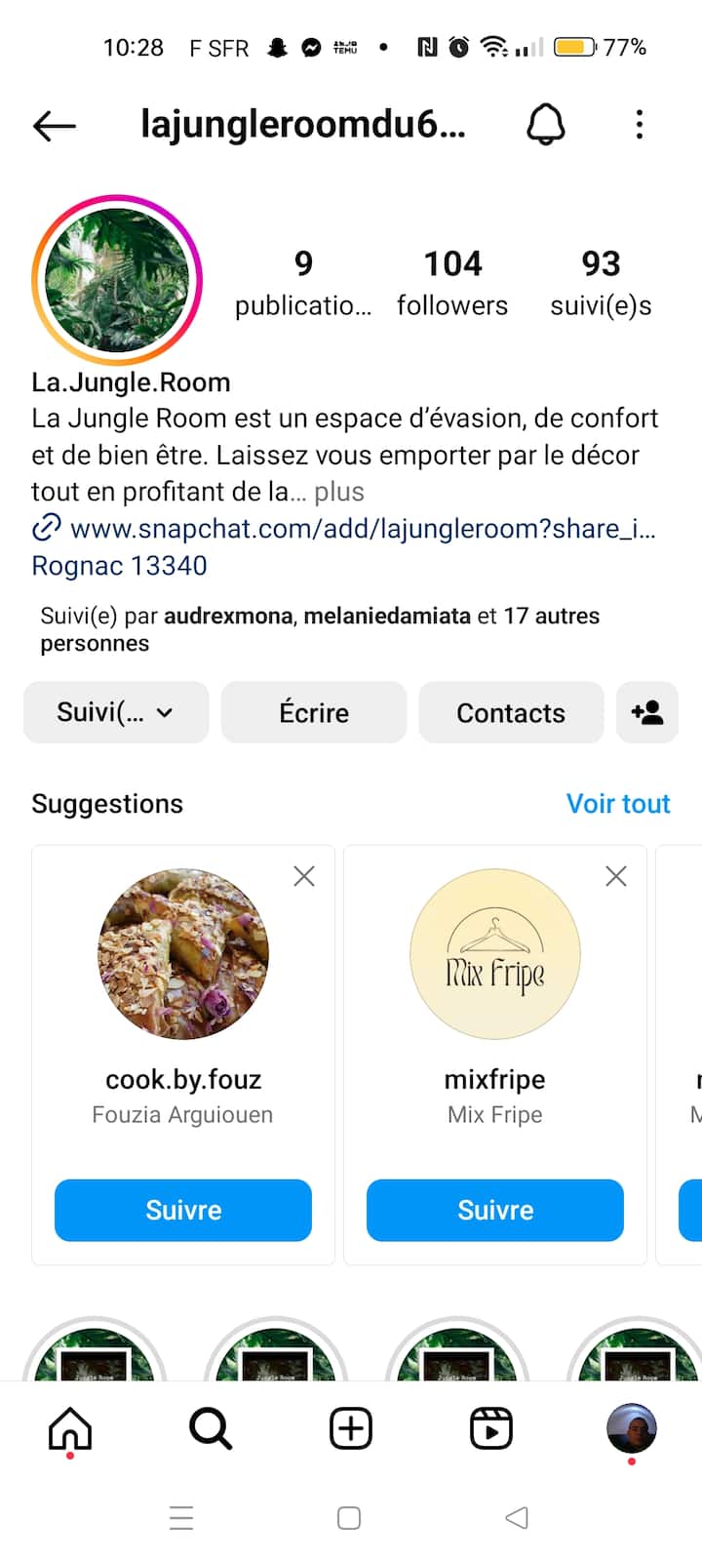Expand bio by tapping "plus"
The width and height of the screenshot is (702, 1561).
point(338,492)
